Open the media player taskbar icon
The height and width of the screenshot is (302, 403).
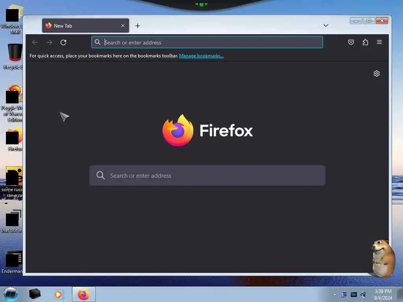pyautogui.click(x=58, y=294)
